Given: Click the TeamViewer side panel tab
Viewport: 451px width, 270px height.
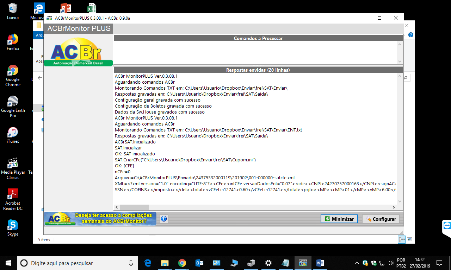Looking at the screenshot, I should point(447,226).
